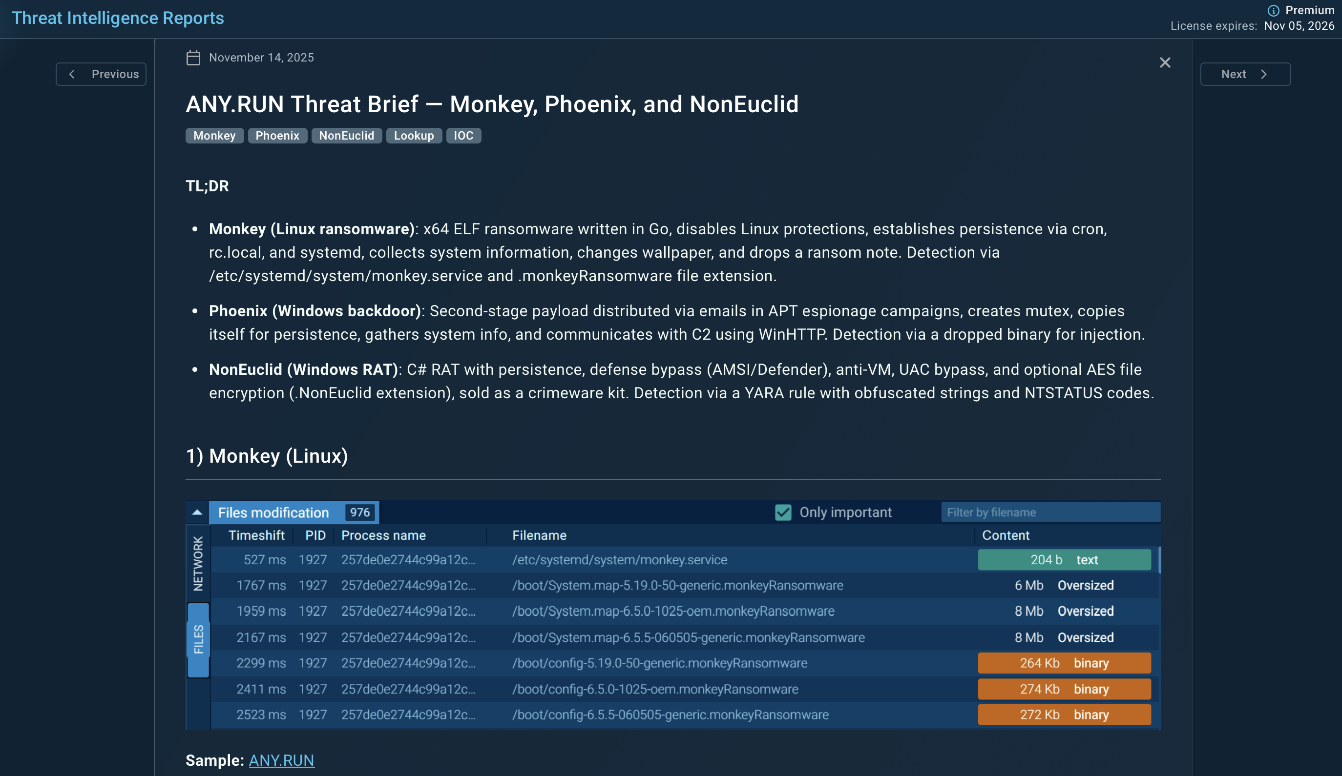This screenshot has height=776, width=1342.
Task: Click the Premium info icon
Action: (x=1273, y=11)
